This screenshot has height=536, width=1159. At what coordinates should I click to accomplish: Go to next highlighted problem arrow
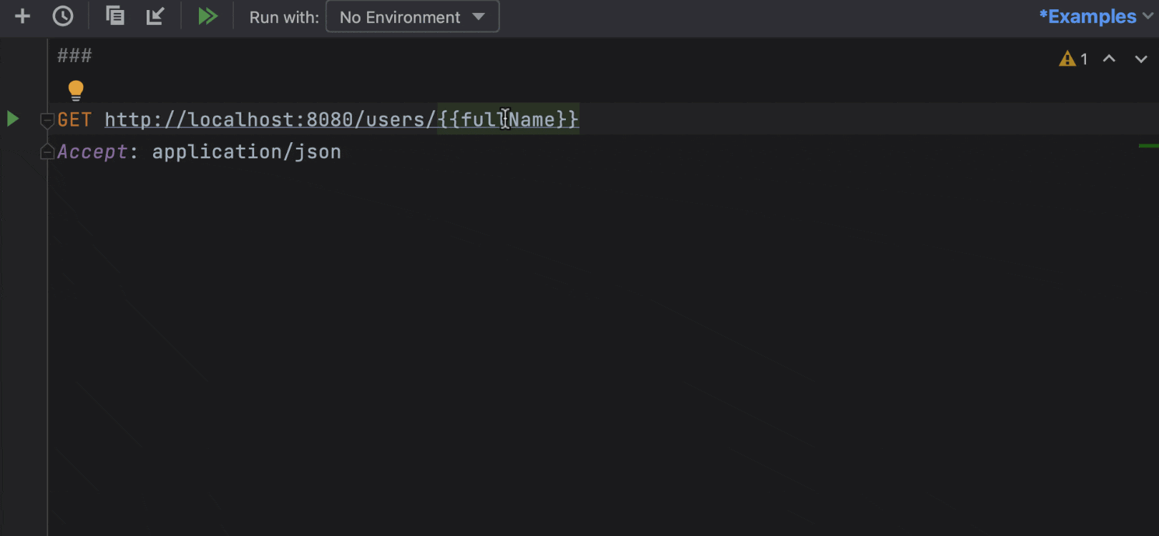pyautogui.click(x=1141, y=59)
